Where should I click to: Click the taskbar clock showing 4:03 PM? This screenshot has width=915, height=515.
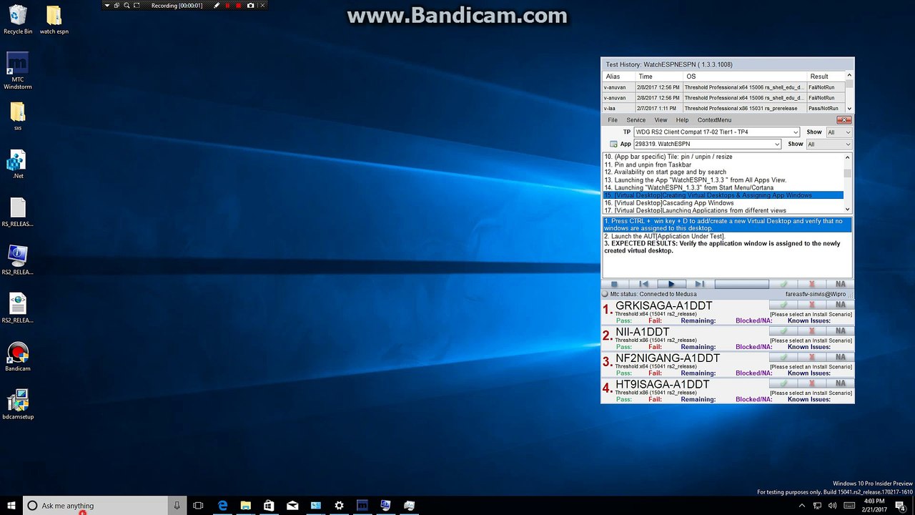[x=874, y=505]
